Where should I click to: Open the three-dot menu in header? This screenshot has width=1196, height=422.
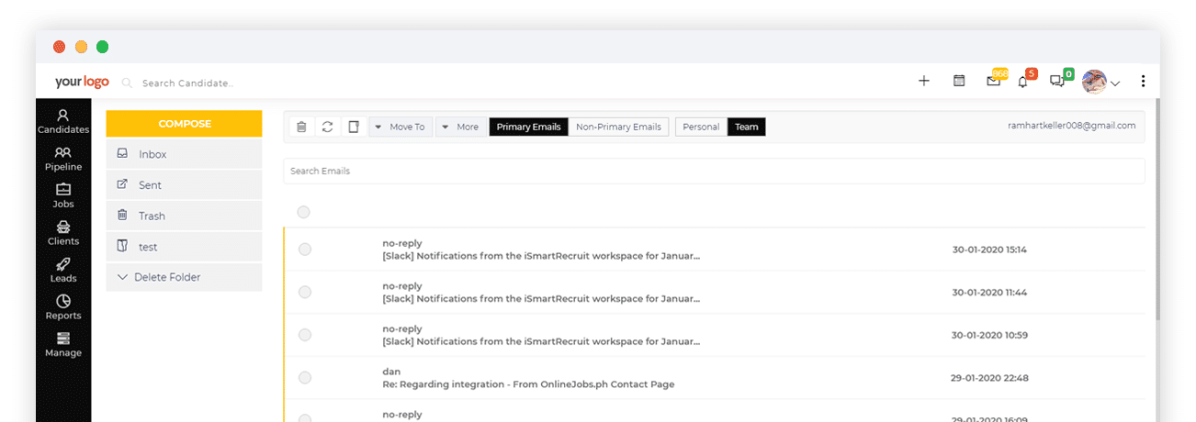[x=1143, y=81]
